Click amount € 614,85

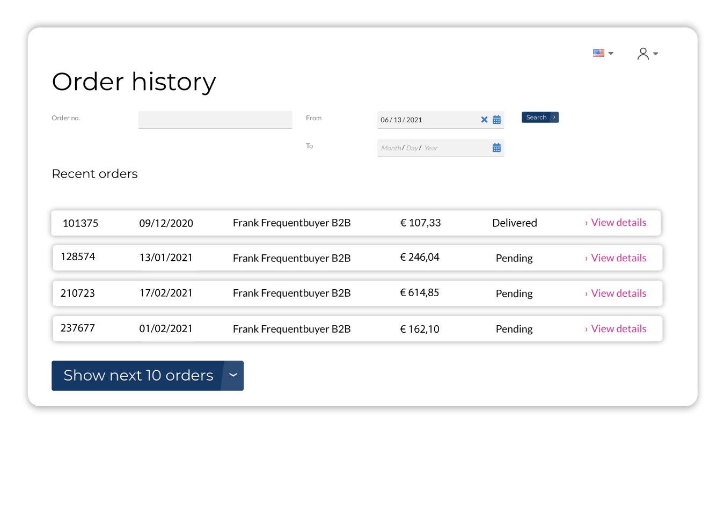coord(420,292)
